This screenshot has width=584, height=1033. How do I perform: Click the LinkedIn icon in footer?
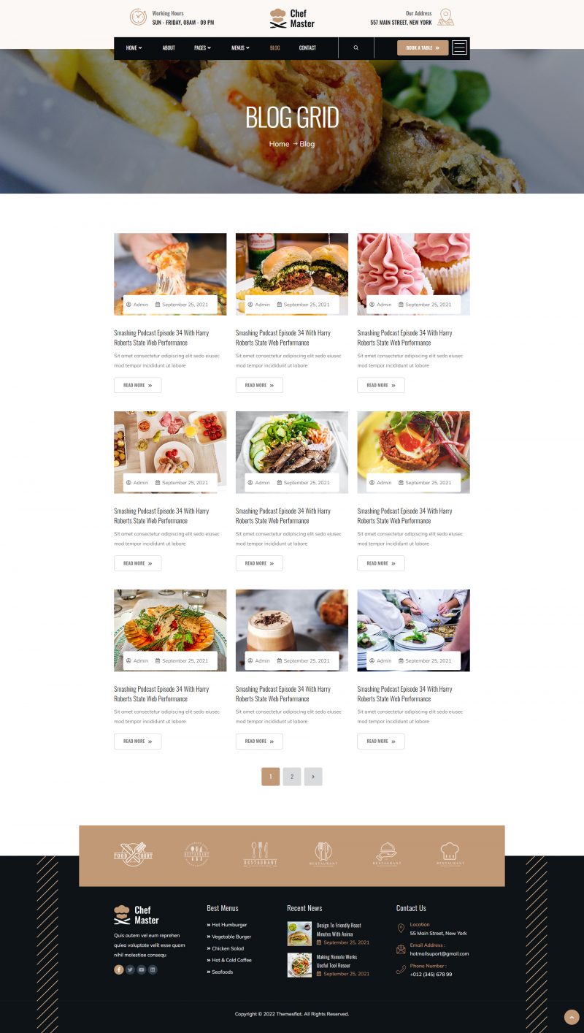tap(153, 969)
